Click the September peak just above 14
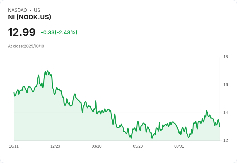The width and height of the screenshot is (237, 163). click(207, 111)
